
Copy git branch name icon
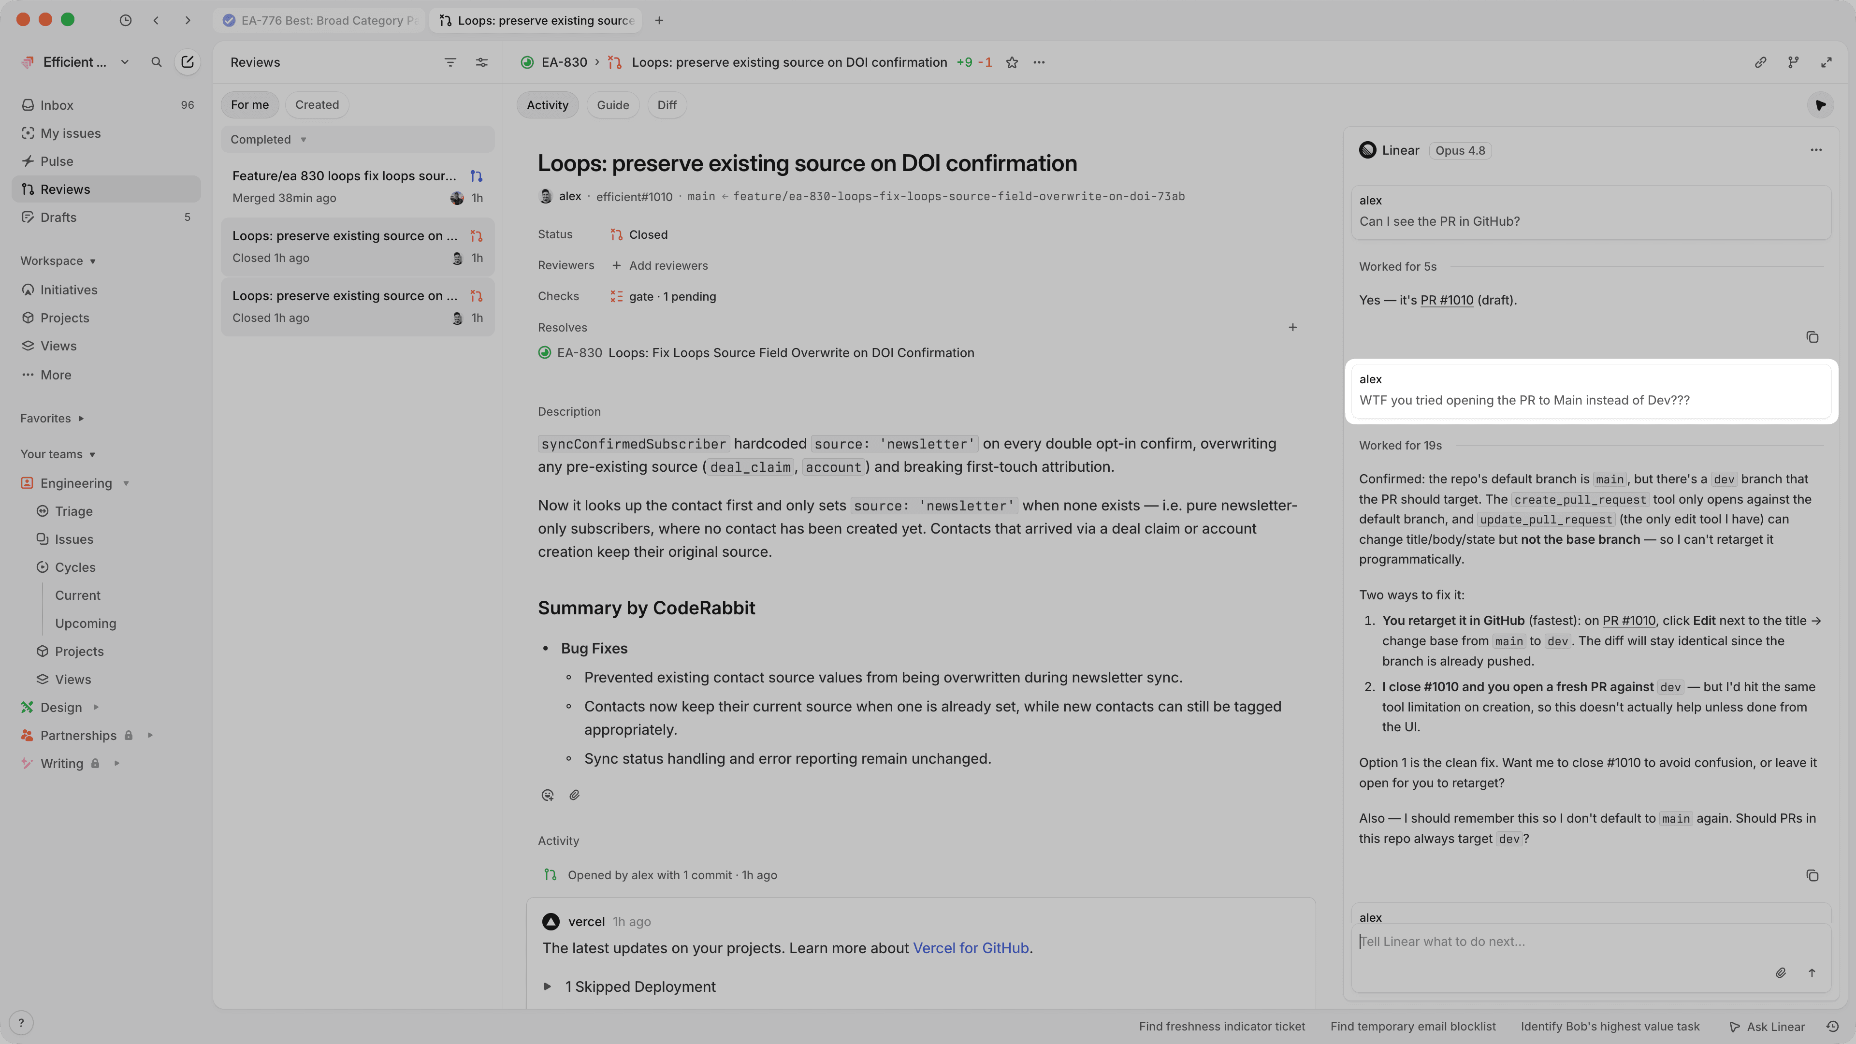pyautogui.click(x=1793, y=63)
